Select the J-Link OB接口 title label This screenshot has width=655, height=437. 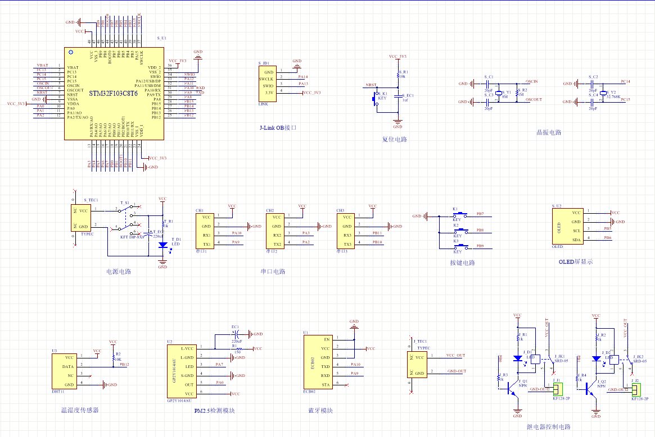pos(278,128)
